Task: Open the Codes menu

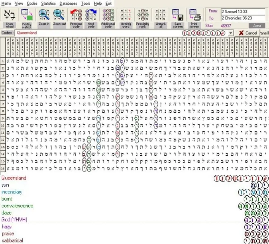Action: [x=32, y=4]
